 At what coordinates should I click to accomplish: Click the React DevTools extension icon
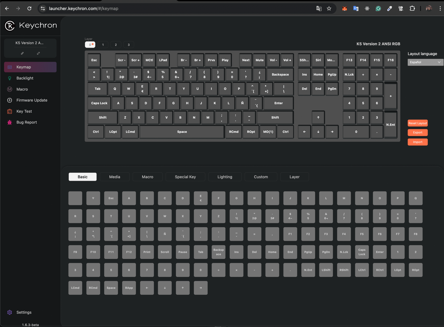(367, 8)
